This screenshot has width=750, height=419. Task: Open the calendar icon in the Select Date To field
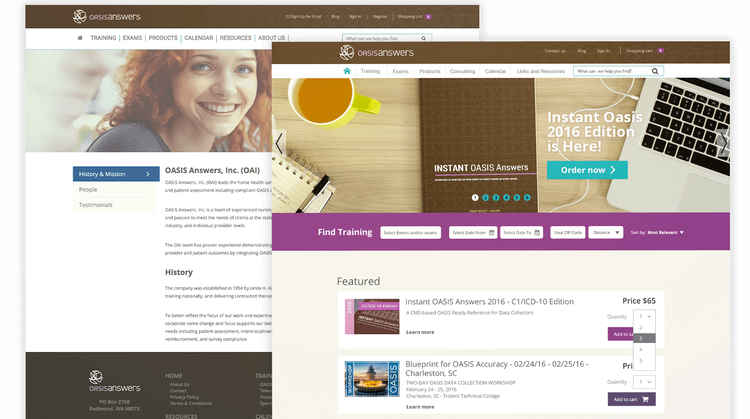point(537,233)
